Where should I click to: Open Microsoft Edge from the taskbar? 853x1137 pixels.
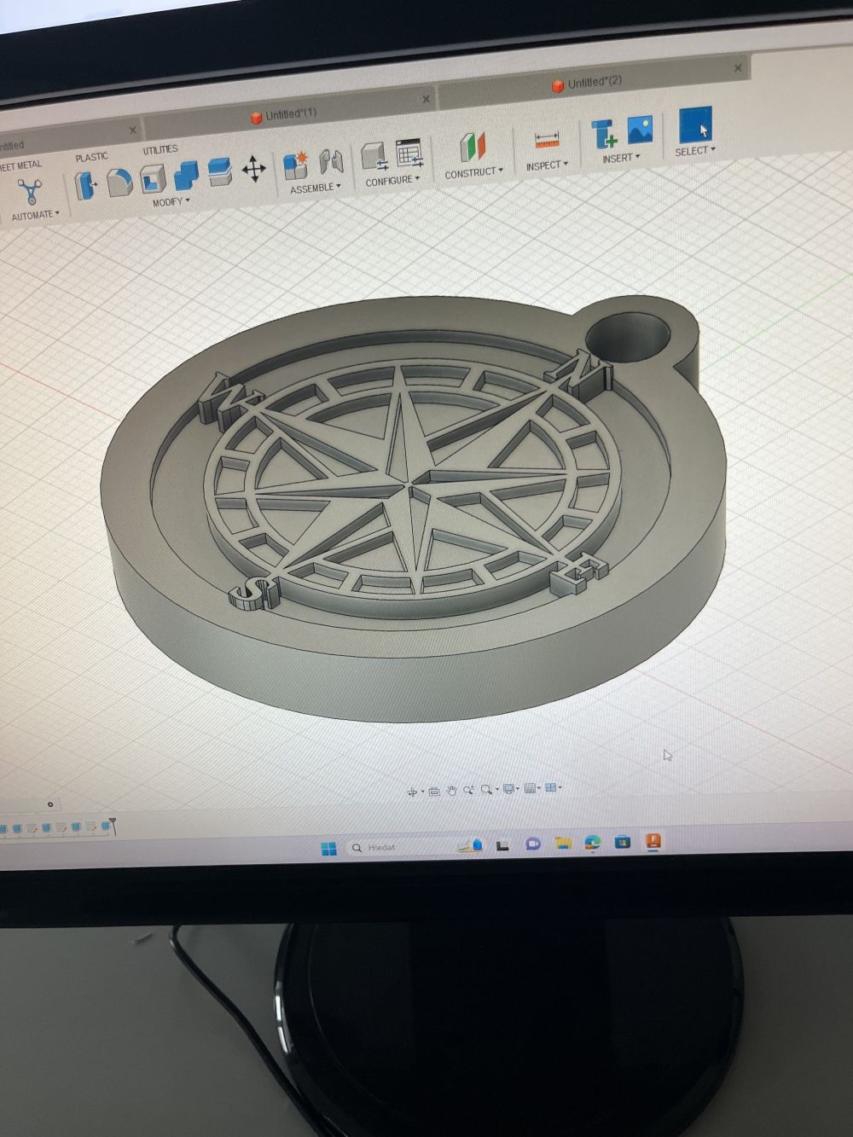[x=593, y=843]
